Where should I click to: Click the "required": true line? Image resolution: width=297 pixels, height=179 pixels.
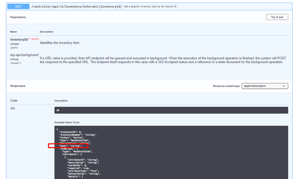tap(78, 168)
